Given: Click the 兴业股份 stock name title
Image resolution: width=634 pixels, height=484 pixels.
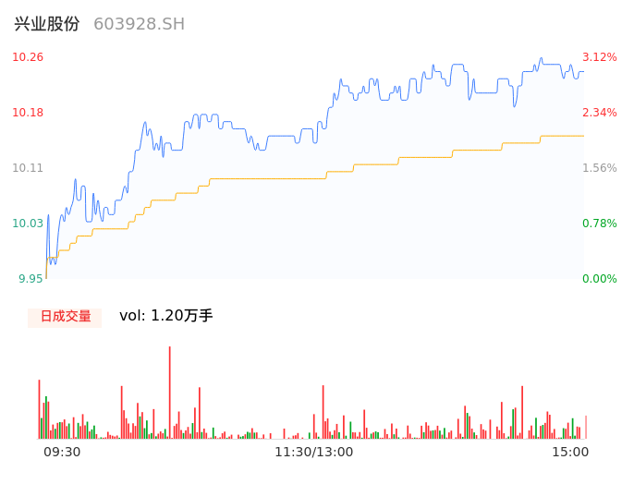Looking at the screenshot, I should [47, 24].
